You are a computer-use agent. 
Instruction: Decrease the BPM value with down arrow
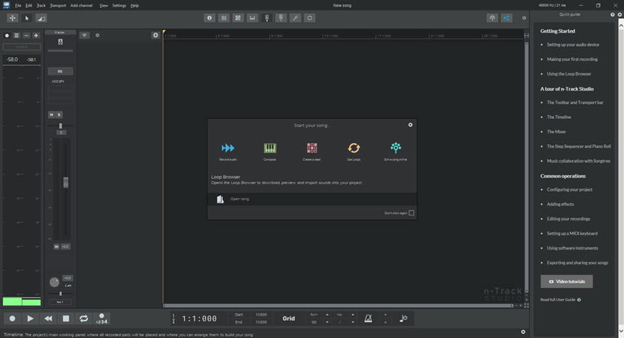pyautogui.click(x=327, y=322)
